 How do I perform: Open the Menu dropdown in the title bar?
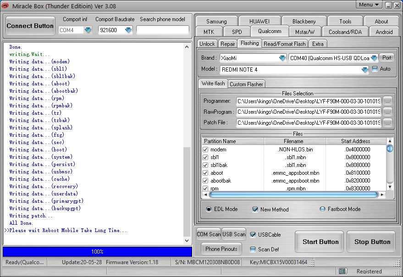pyautogui.click(x=369, y=5)
